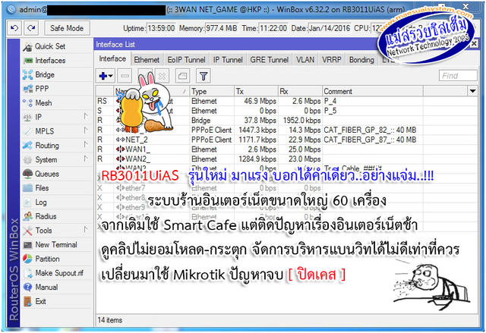Image resolution: width=486 pixels, height=333 pixels.
Task: Click the Find search field
Action: click(458, 76)
